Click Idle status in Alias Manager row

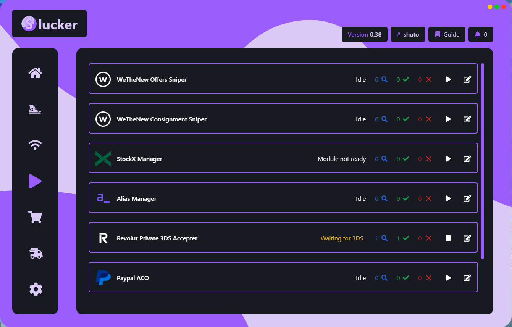click(x=361, y=198)
